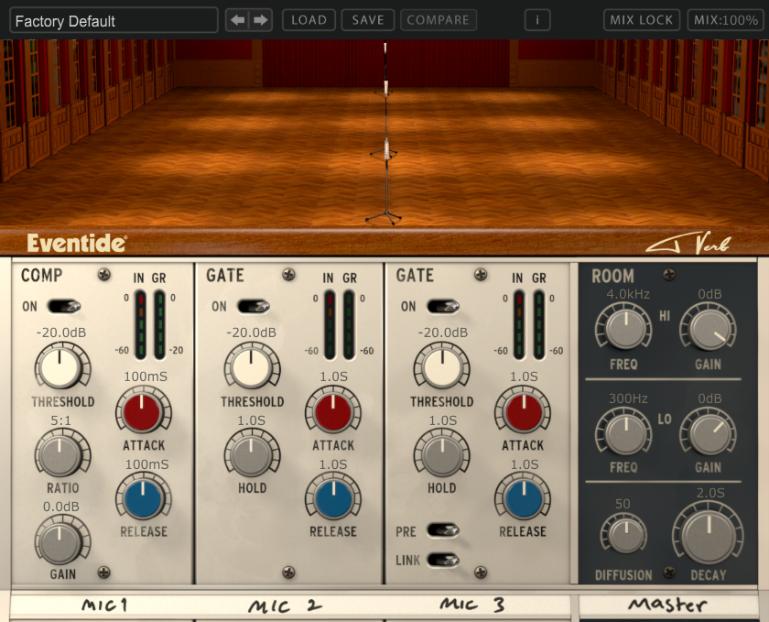Click the 0.0dB COMP gain value readout
The height and width of the screenshot is (622, 769).
[x=61, y=507]
